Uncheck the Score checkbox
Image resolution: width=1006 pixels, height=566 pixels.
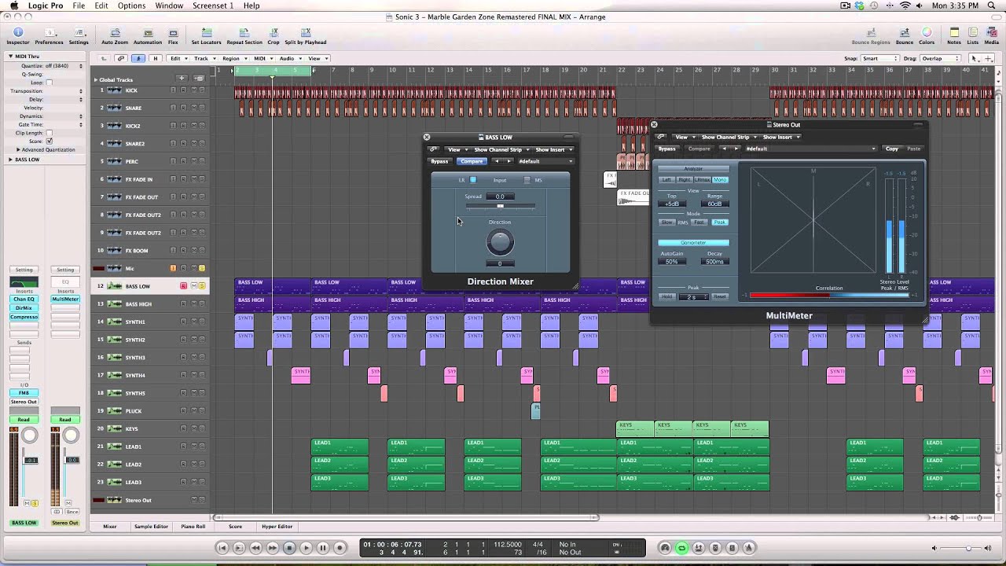click(49, 141)
